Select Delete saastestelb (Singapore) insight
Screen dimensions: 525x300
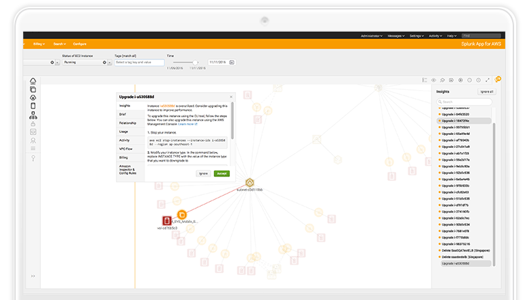click(464, 257)
